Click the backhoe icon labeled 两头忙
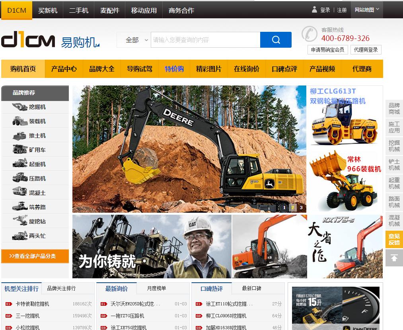This screenshot has width=403, height=330. click(19, 235)
